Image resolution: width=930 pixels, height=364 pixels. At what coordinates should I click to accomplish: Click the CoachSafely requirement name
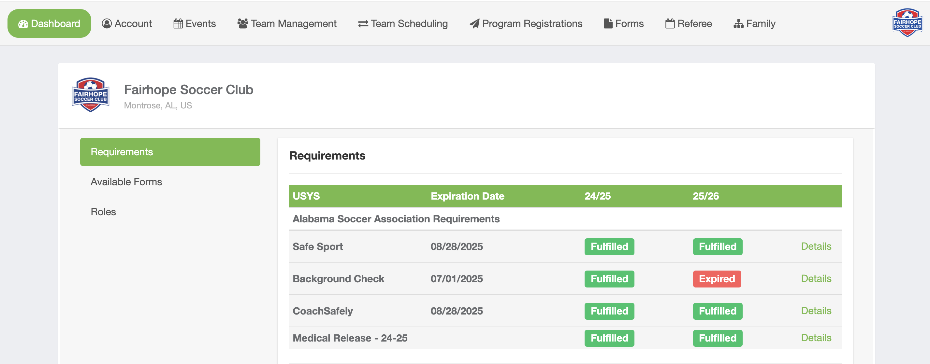[323, 311]
